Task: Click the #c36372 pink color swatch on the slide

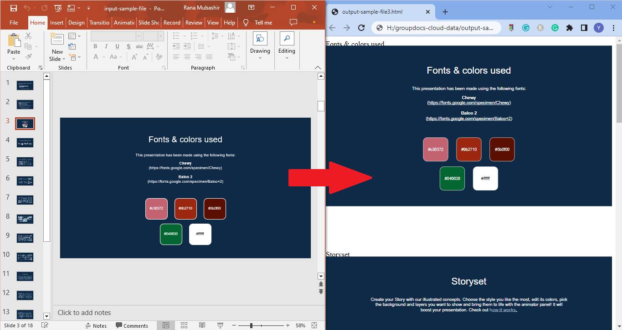Action: click(156, 209)
